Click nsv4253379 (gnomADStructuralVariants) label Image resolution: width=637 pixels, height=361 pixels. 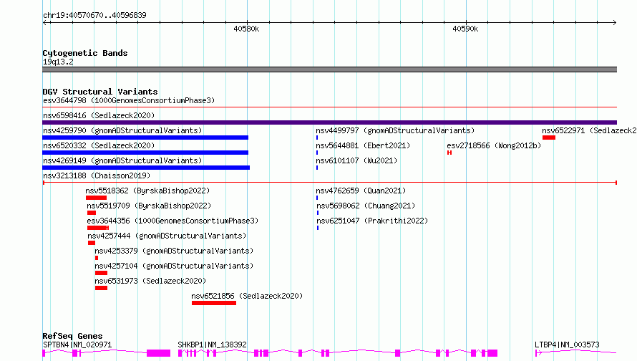(174, 251)
